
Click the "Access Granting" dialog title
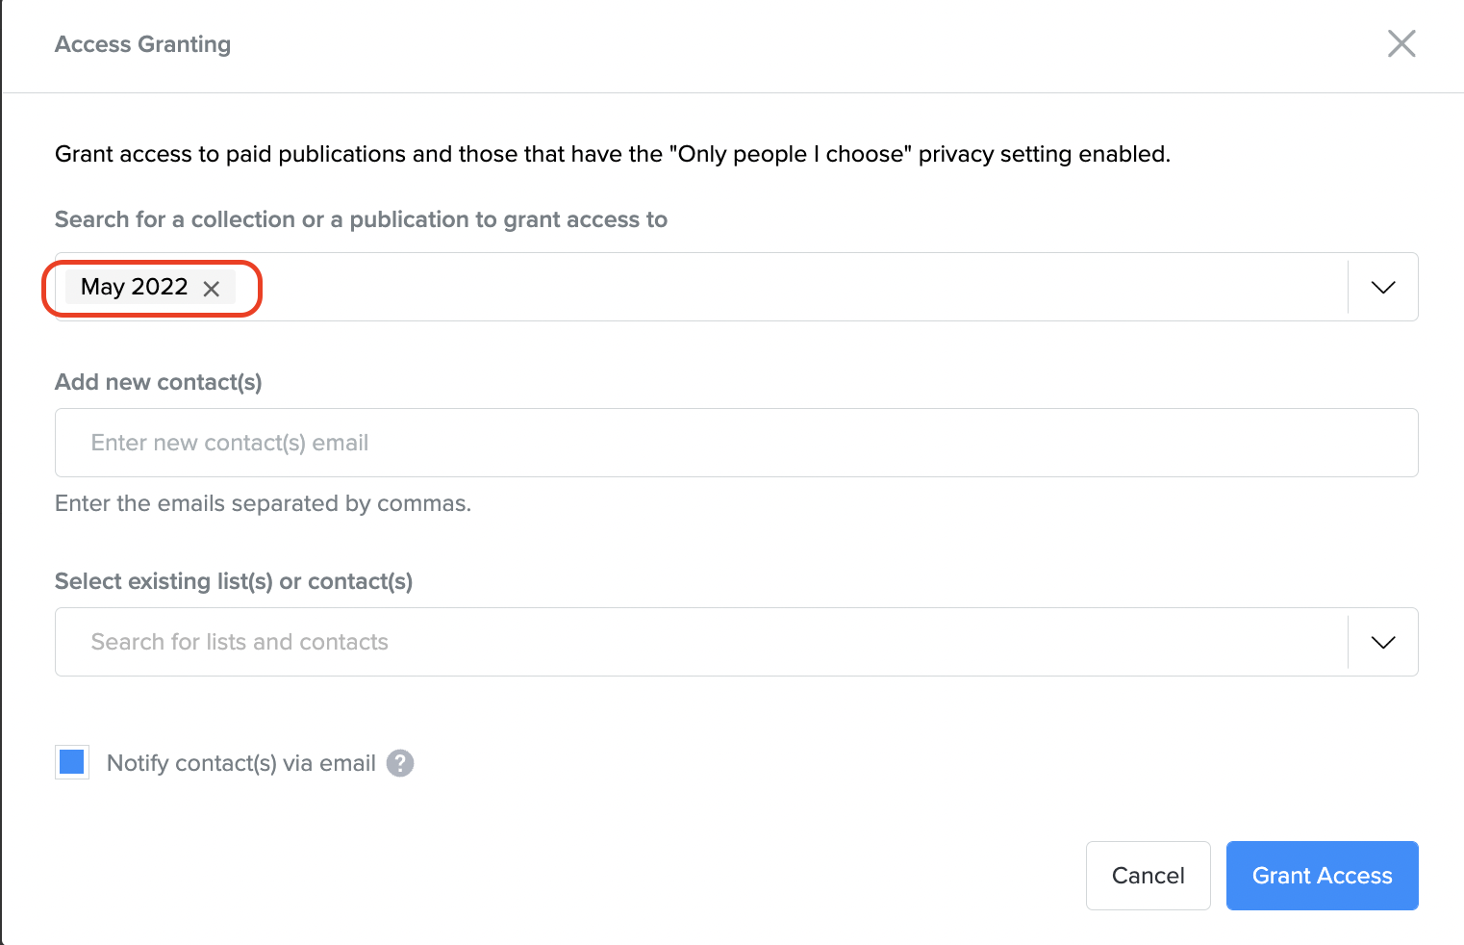click(x=142, y=44)
